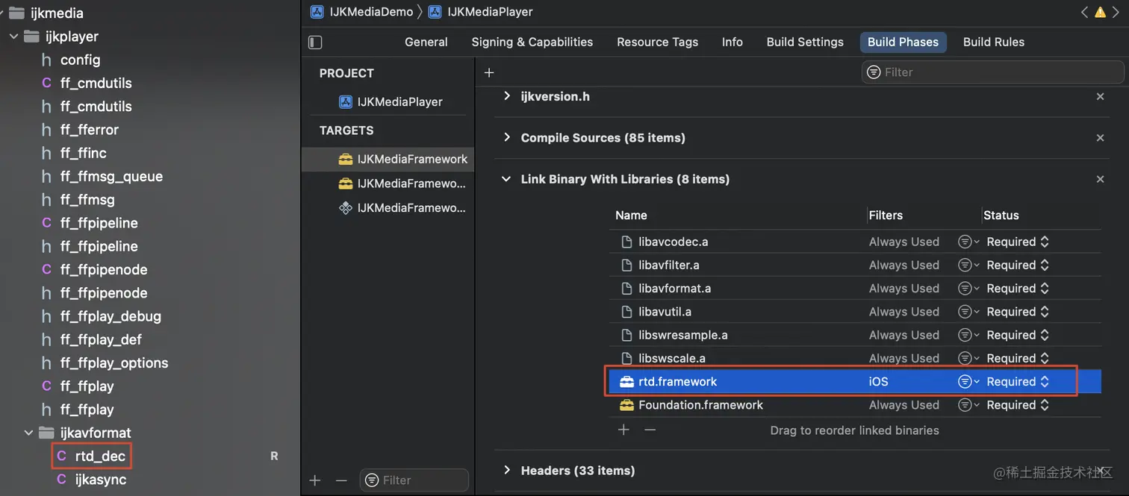Expand Compile Sources (85 items)
Screen dimensions: 1129x496
[507, 138]
